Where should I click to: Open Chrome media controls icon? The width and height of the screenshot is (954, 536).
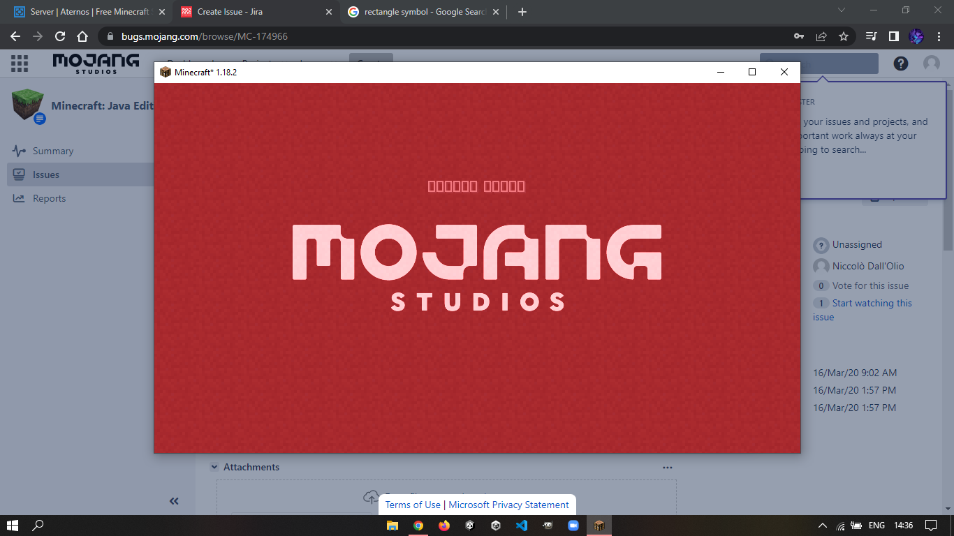(x=871, y=36)
